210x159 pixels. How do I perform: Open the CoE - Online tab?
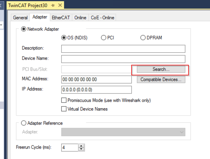coord(102,18)
